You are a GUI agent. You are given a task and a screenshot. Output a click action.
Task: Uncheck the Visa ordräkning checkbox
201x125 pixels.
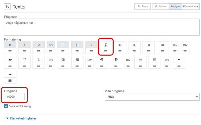coord(6,106)
